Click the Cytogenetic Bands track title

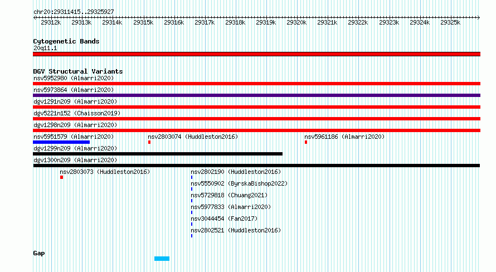pyautogui.click(x=66, y=41)
